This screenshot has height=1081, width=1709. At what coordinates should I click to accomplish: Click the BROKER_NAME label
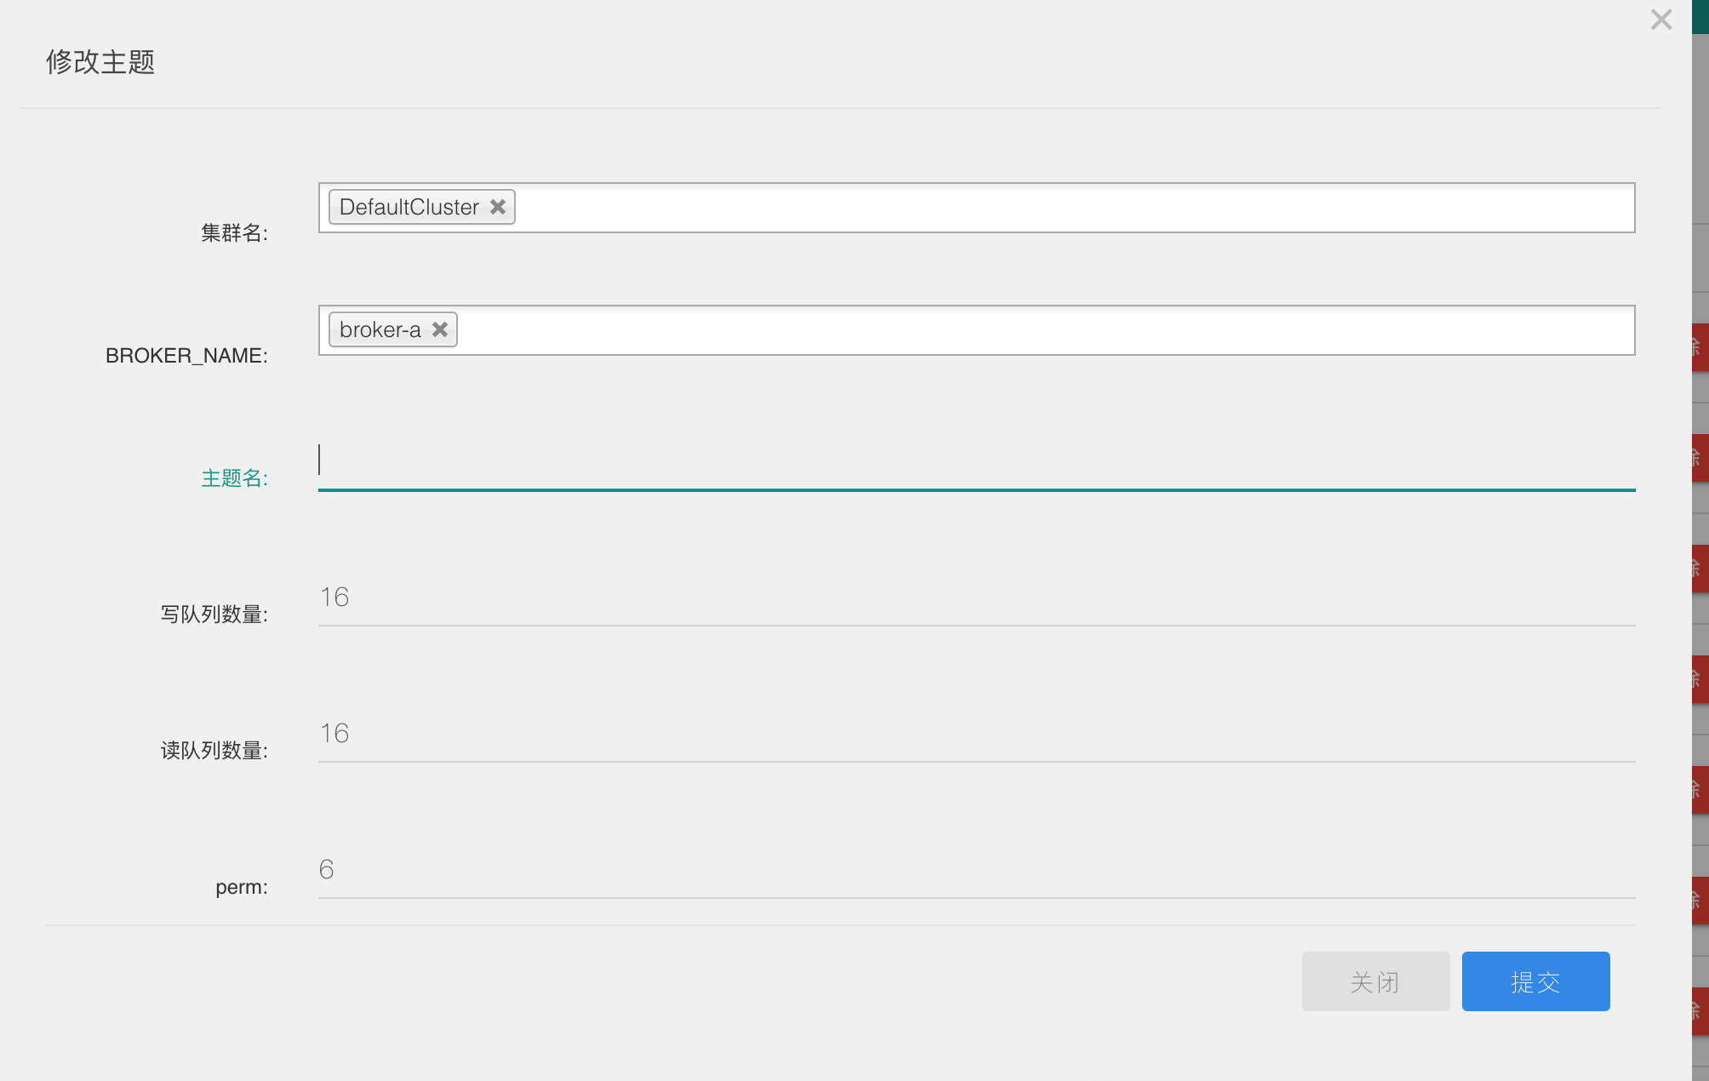point(186,356)
